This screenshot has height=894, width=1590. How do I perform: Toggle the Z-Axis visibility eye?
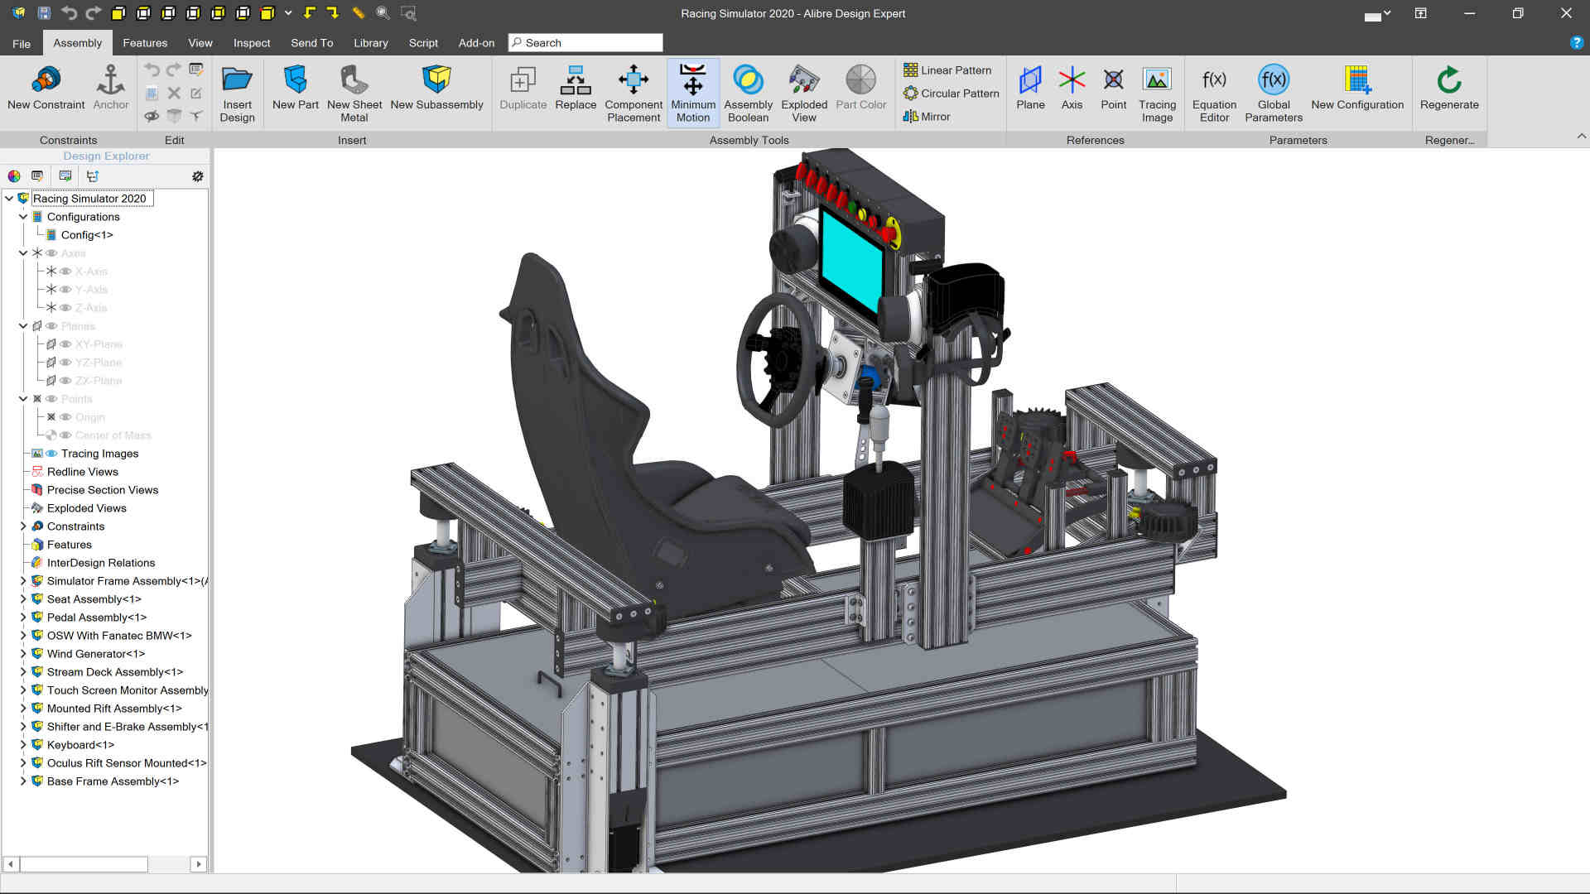pyautogui.click(x=67, y=308)
